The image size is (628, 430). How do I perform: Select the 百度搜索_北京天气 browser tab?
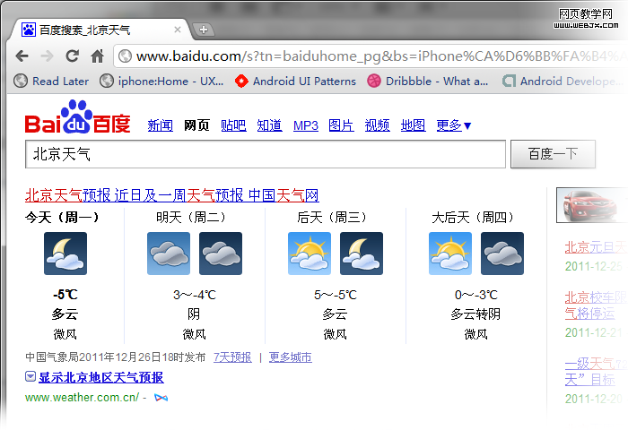click(99, 30)
